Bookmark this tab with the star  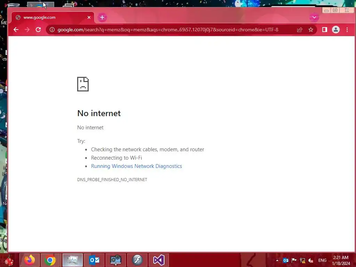[310, 30]
